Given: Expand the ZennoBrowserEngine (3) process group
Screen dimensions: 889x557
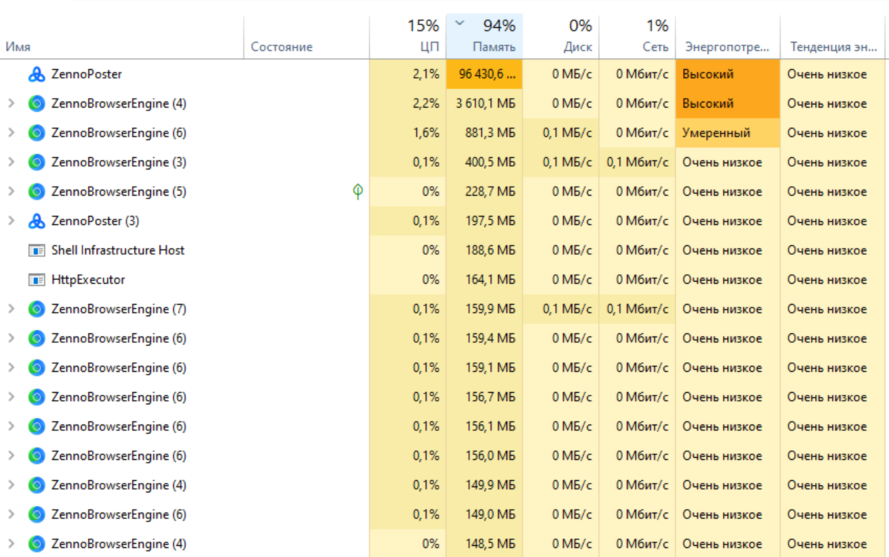Looking at the screenshot, I should point(11,162).
